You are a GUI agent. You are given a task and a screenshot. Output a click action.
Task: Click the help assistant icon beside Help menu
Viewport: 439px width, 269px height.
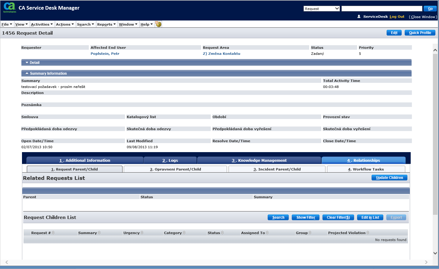coord(158,24)
